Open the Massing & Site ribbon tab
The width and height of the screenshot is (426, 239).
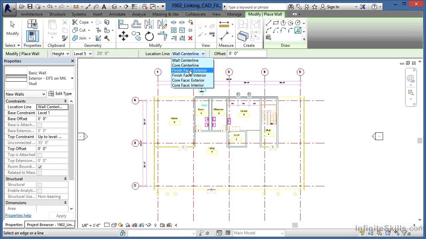pyautogui.click(x=165, y=14)
